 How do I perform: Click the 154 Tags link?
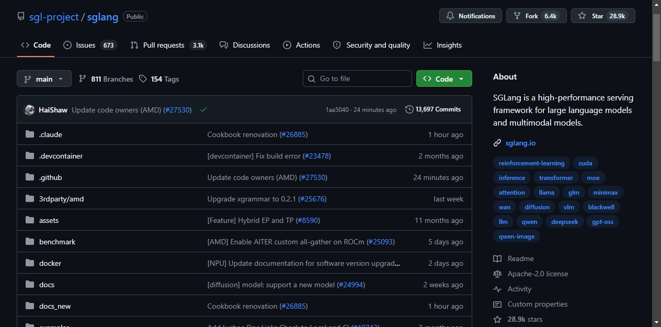pyautogui.click(x=159, y=78)
